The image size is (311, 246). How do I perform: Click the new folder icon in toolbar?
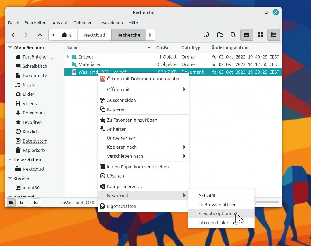point(220,35)
